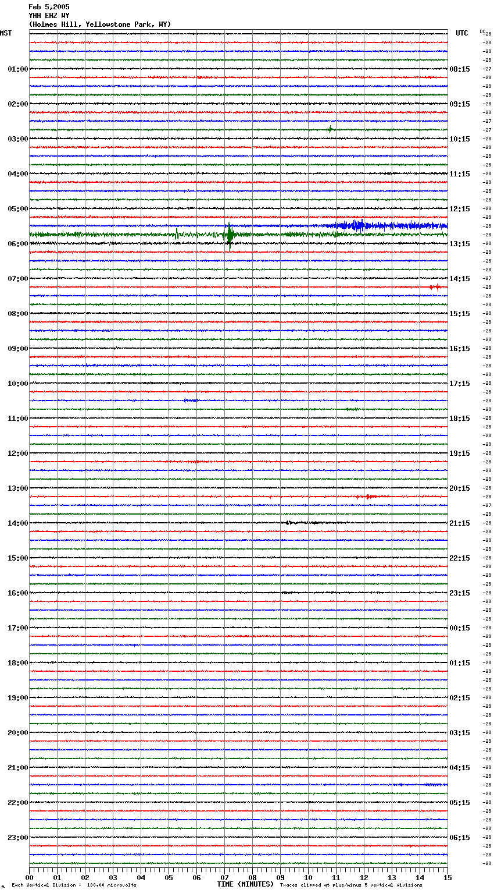Click the 17:15 UTC time label
The width and height of the screenshot is (494, 893).
[460, 384]
